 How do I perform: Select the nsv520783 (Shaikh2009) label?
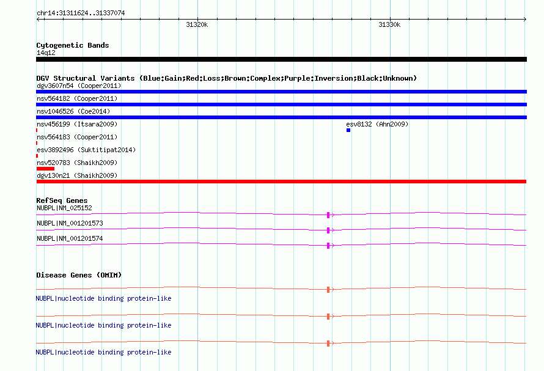click(77, 163)
